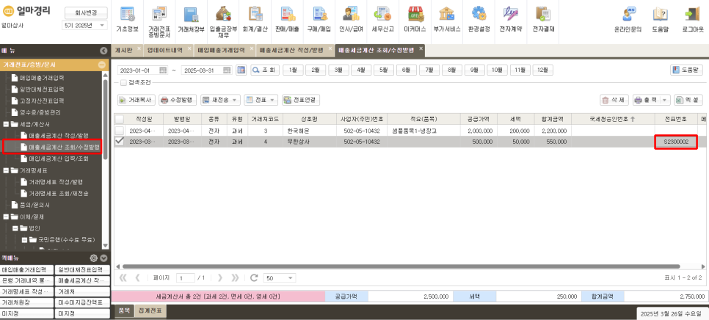Screen dimensions: 709x320
Task: Open the 전표 dropdown button
Action: pyautogui.click(x=261, y=100)
